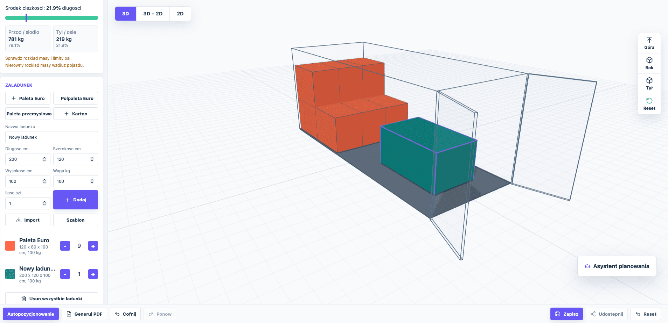The image size is (668, 323).
Task: Click the ZALADUNEK section heading
Action: tap(19, 85)
